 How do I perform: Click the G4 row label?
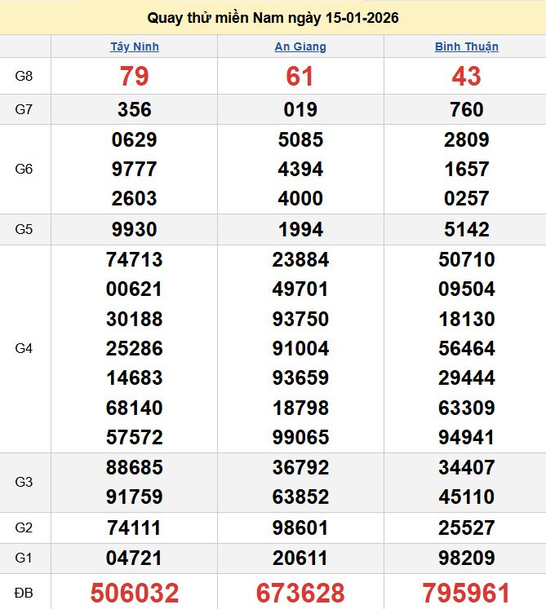pos(24,348)
